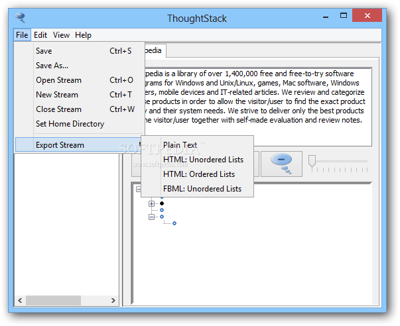The image size is (400, 326).
Task: Export as FBML: Unordered Lists
Action: pos(197,189)
